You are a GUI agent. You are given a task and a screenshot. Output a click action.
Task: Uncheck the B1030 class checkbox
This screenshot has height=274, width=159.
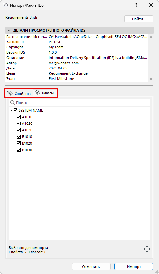19,150
